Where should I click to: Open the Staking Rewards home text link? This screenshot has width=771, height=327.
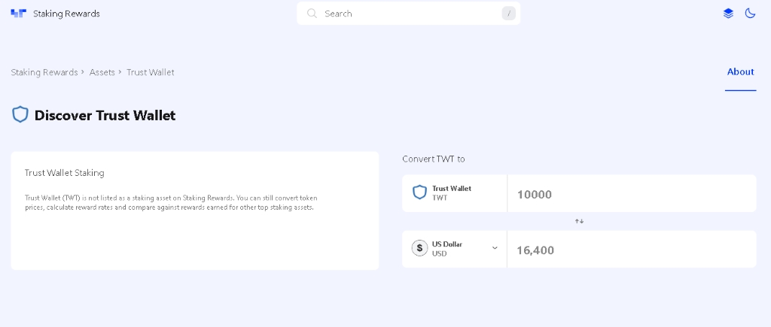66,14
